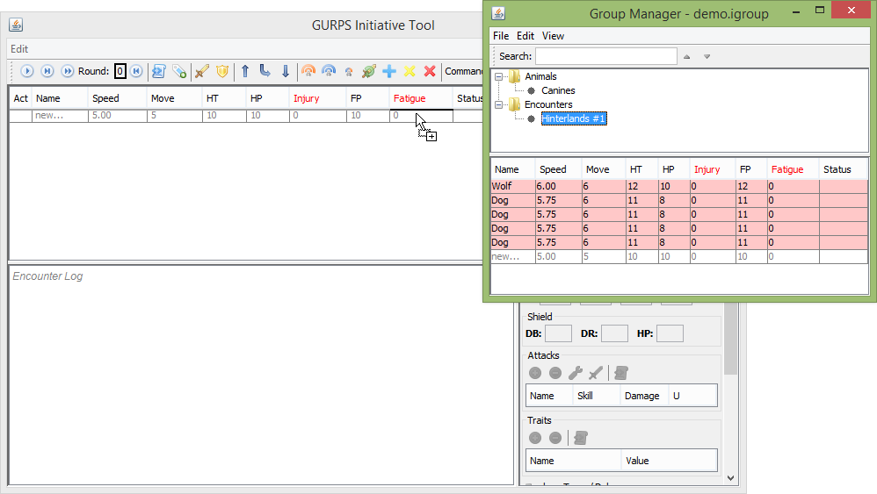This screenshot has width=877, height=494.
Task: Select the Hinterlands #1 encounter
Action: point(573,118)
